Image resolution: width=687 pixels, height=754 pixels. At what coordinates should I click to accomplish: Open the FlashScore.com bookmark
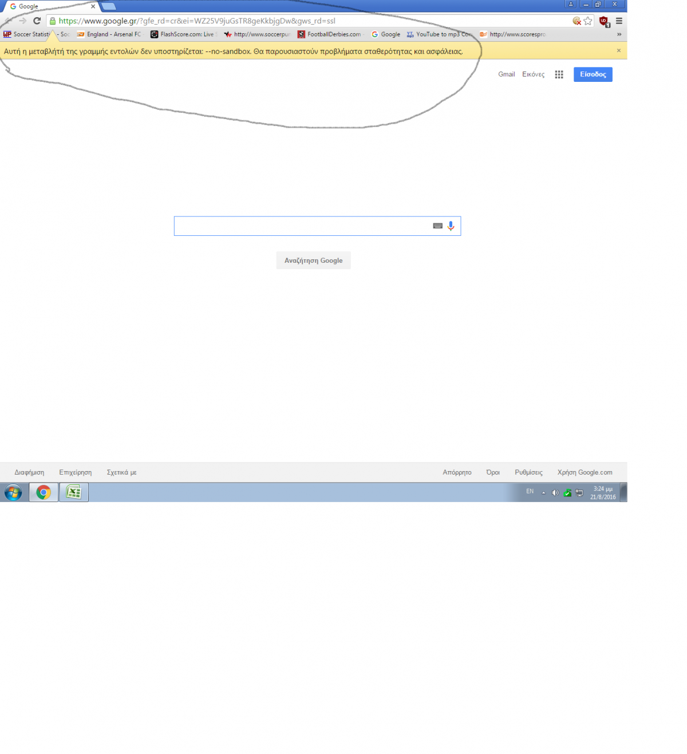[184, 34]
